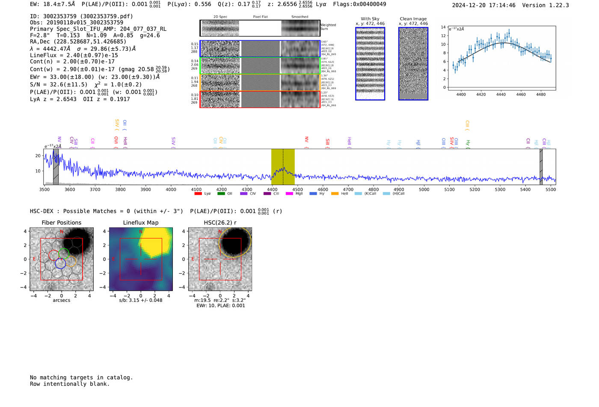Click the purple SiIV marker near 4000
The width and height of the screenshot is (599, 407).
pos(173,142)
